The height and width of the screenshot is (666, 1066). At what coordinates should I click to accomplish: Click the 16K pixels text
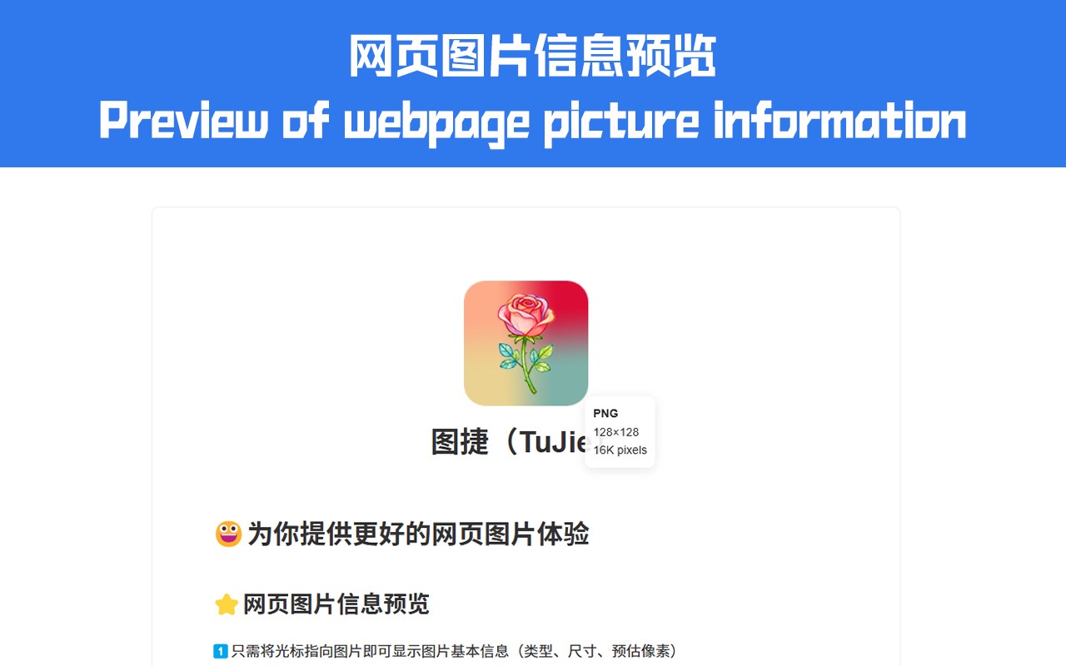(620, 450)
